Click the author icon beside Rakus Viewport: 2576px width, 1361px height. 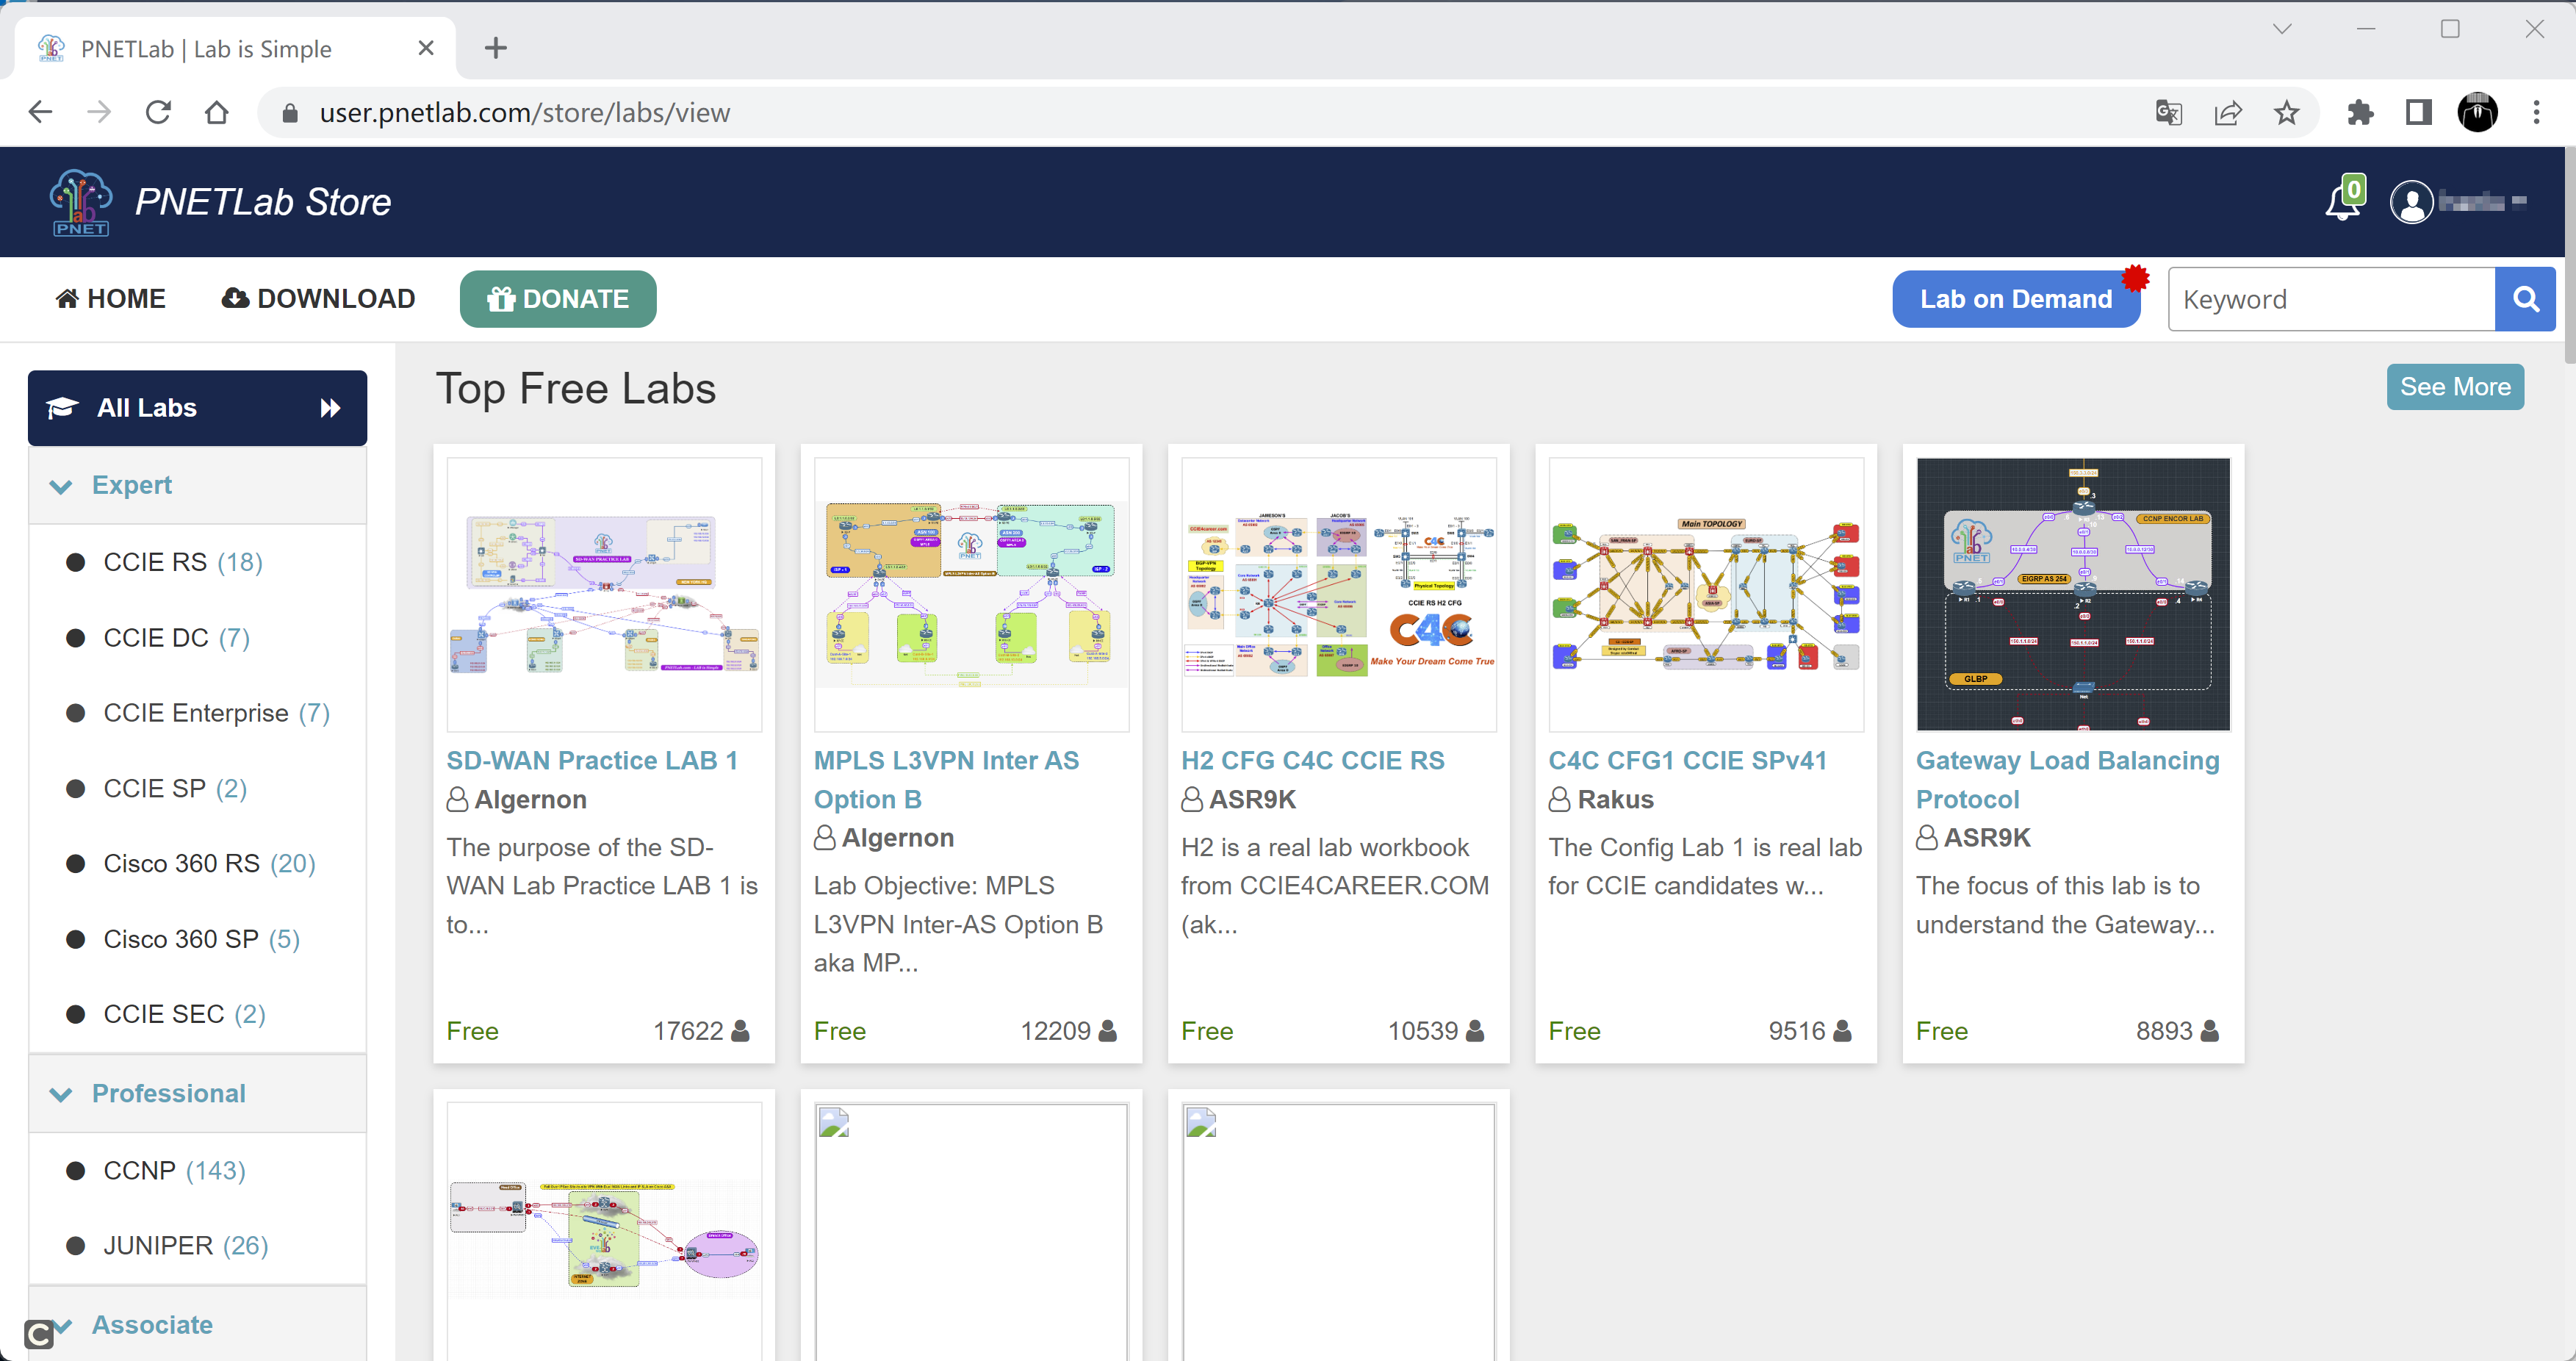pos(1559,799)
